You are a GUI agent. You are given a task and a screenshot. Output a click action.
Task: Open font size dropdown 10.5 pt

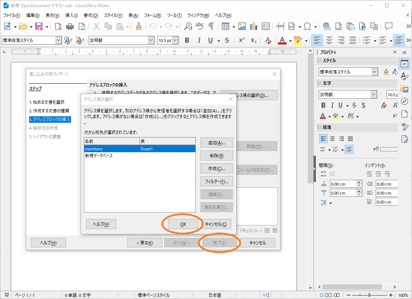point(175,40)
